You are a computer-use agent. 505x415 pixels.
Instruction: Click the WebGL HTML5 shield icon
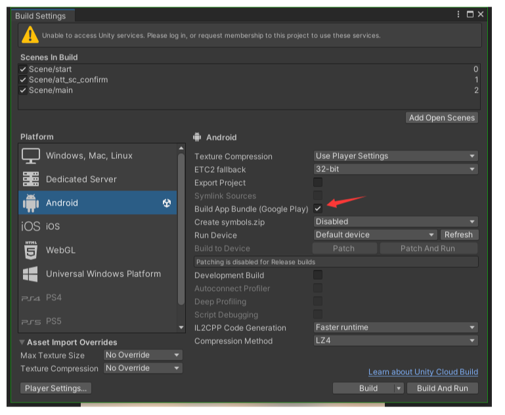31,250
